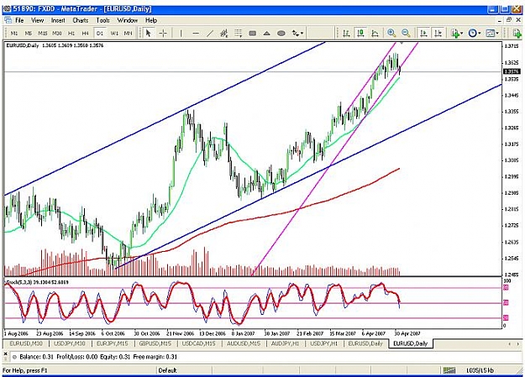Choose the Horizontal Line drawing tool
The image size is (525, 377).
[x=196, y=33]
